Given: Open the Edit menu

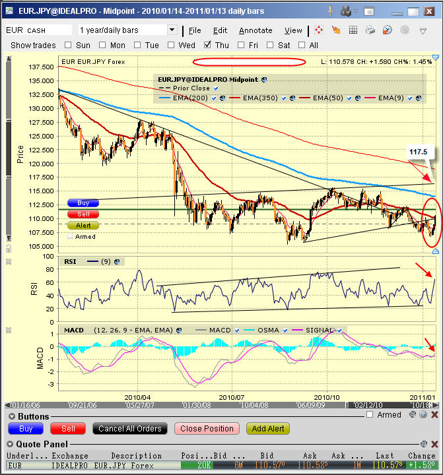Looking at the screenshot, I should (220, 30).
